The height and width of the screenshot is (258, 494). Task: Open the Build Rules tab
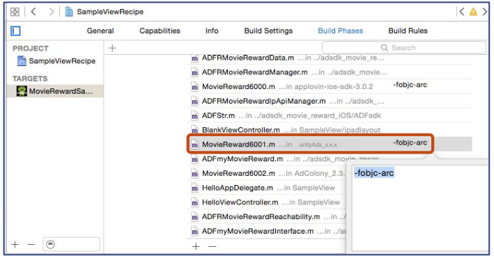408,31
